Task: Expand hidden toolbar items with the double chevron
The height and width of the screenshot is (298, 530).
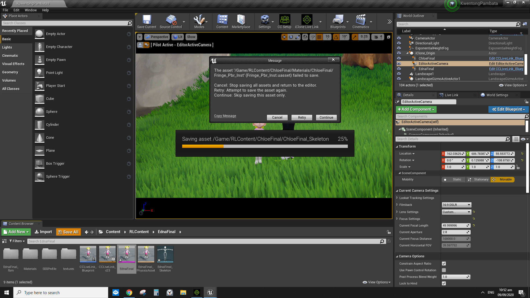Action: click(x=389, y=22)
